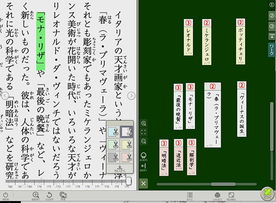Click the はじめから reset icon
The image size is (276, 203).
point(144,156)
